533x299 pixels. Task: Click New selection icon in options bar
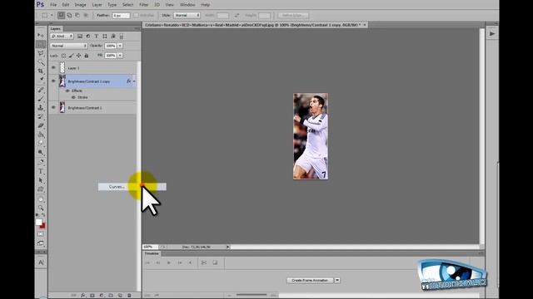coord(61,15)
